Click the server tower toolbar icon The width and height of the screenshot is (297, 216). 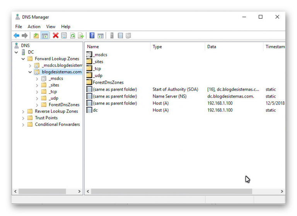[112, 36]
